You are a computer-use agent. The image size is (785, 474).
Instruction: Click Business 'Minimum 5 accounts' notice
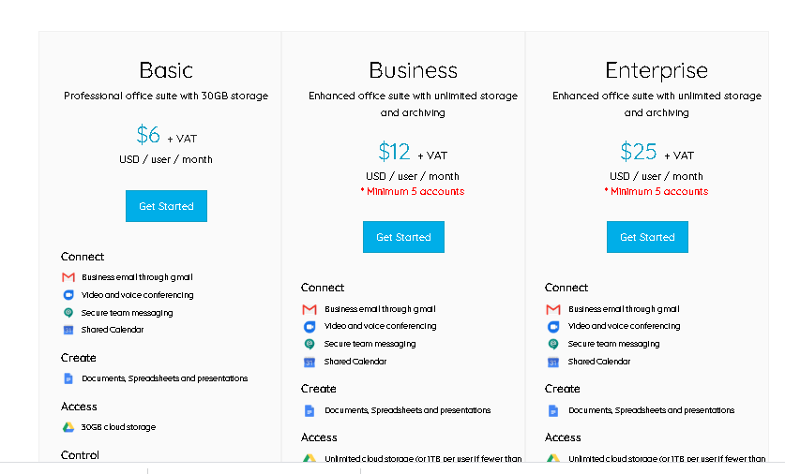pos(413,191)
